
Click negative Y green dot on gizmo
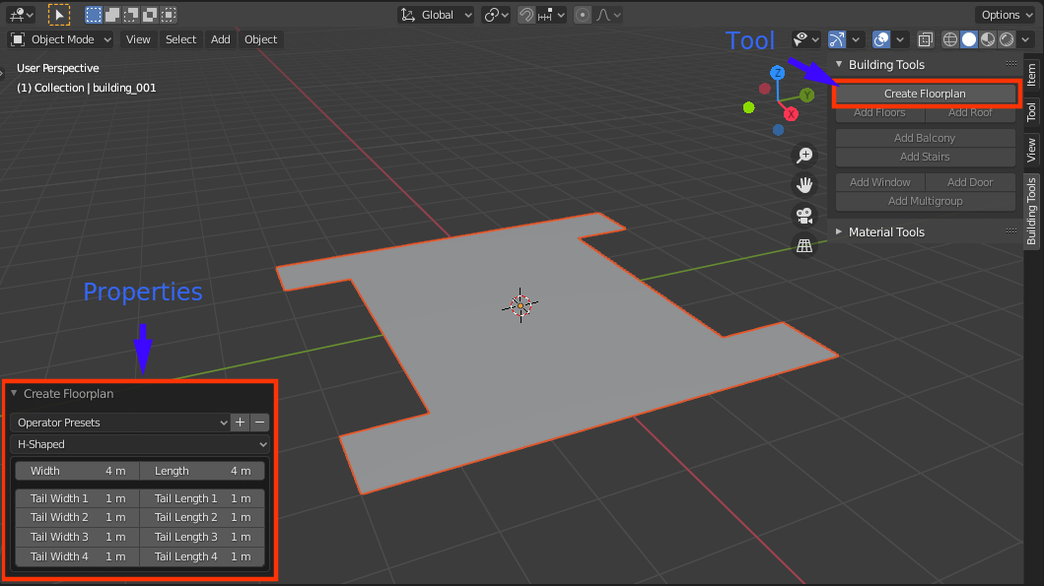(x=749, y=107)
